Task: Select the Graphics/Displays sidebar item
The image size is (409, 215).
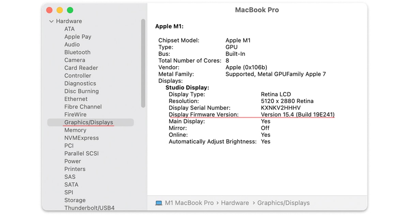Action: tap(89, 123)
